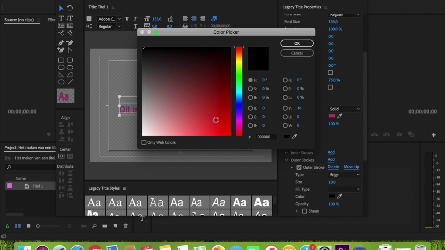445x250 pixels.
Task: Click the Color Picker dialog eyedropper
Action: (x=294, y=137)
